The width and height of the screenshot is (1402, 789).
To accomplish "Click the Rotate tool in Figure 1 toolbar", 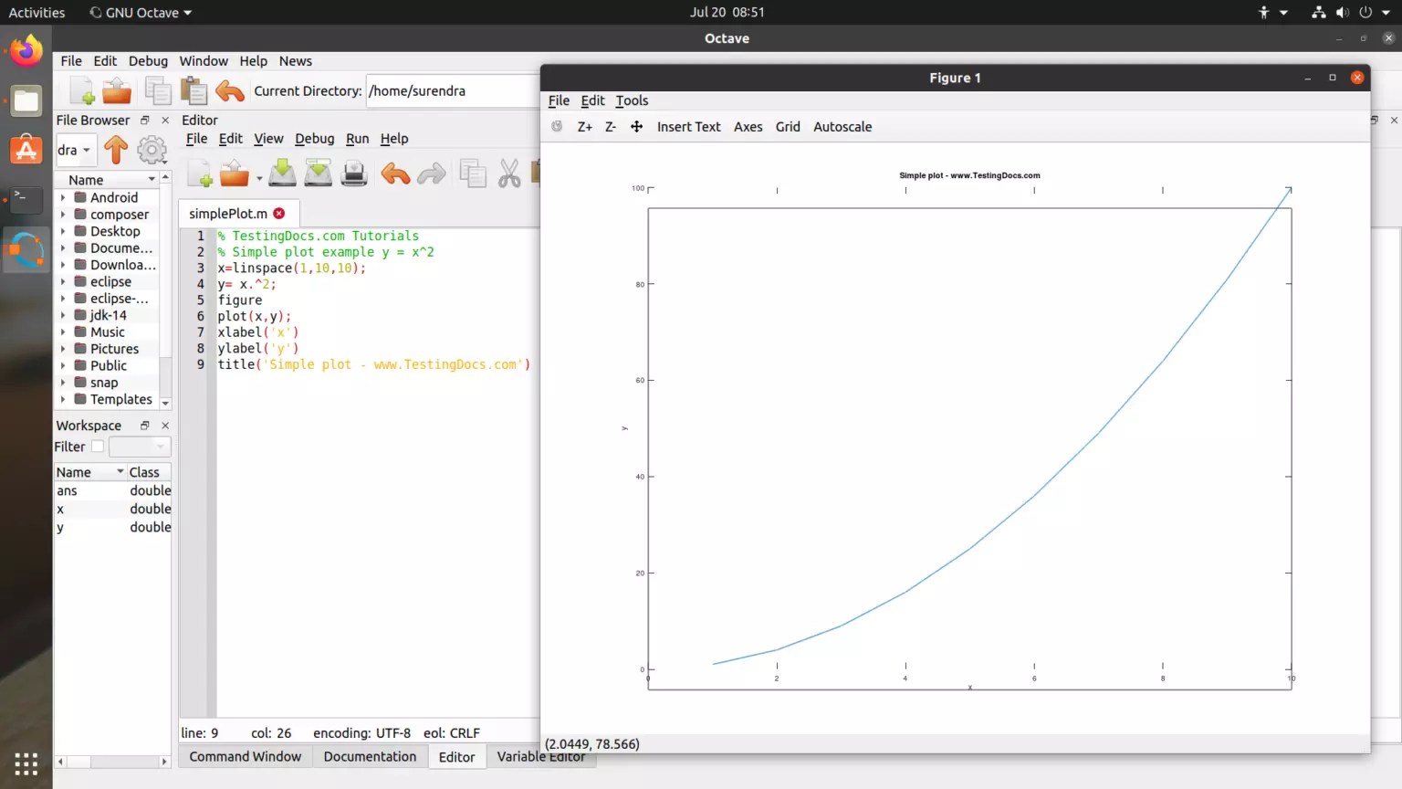I will 557,126.
